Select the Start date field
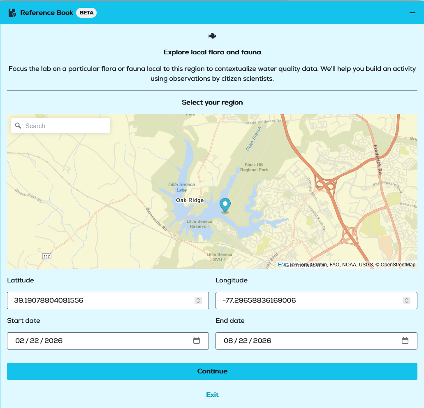 click(x=99, y=340)
